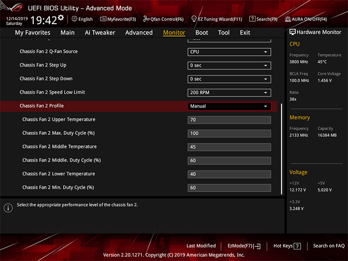Click Chassis Fan 2 Upper Temperature field
The image size is (348, 261).
click(x=229, y=120)
